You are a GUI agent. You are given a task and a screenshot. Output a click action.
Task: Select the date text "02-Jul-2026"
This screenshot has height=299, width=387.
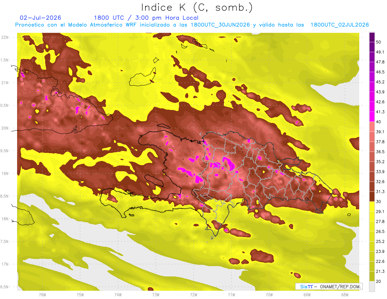[41, 18]
